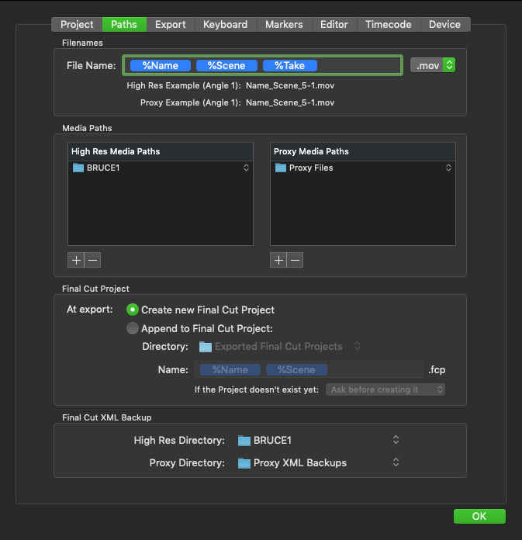Open Proxy Files path chooser arrows

[448, 168]
